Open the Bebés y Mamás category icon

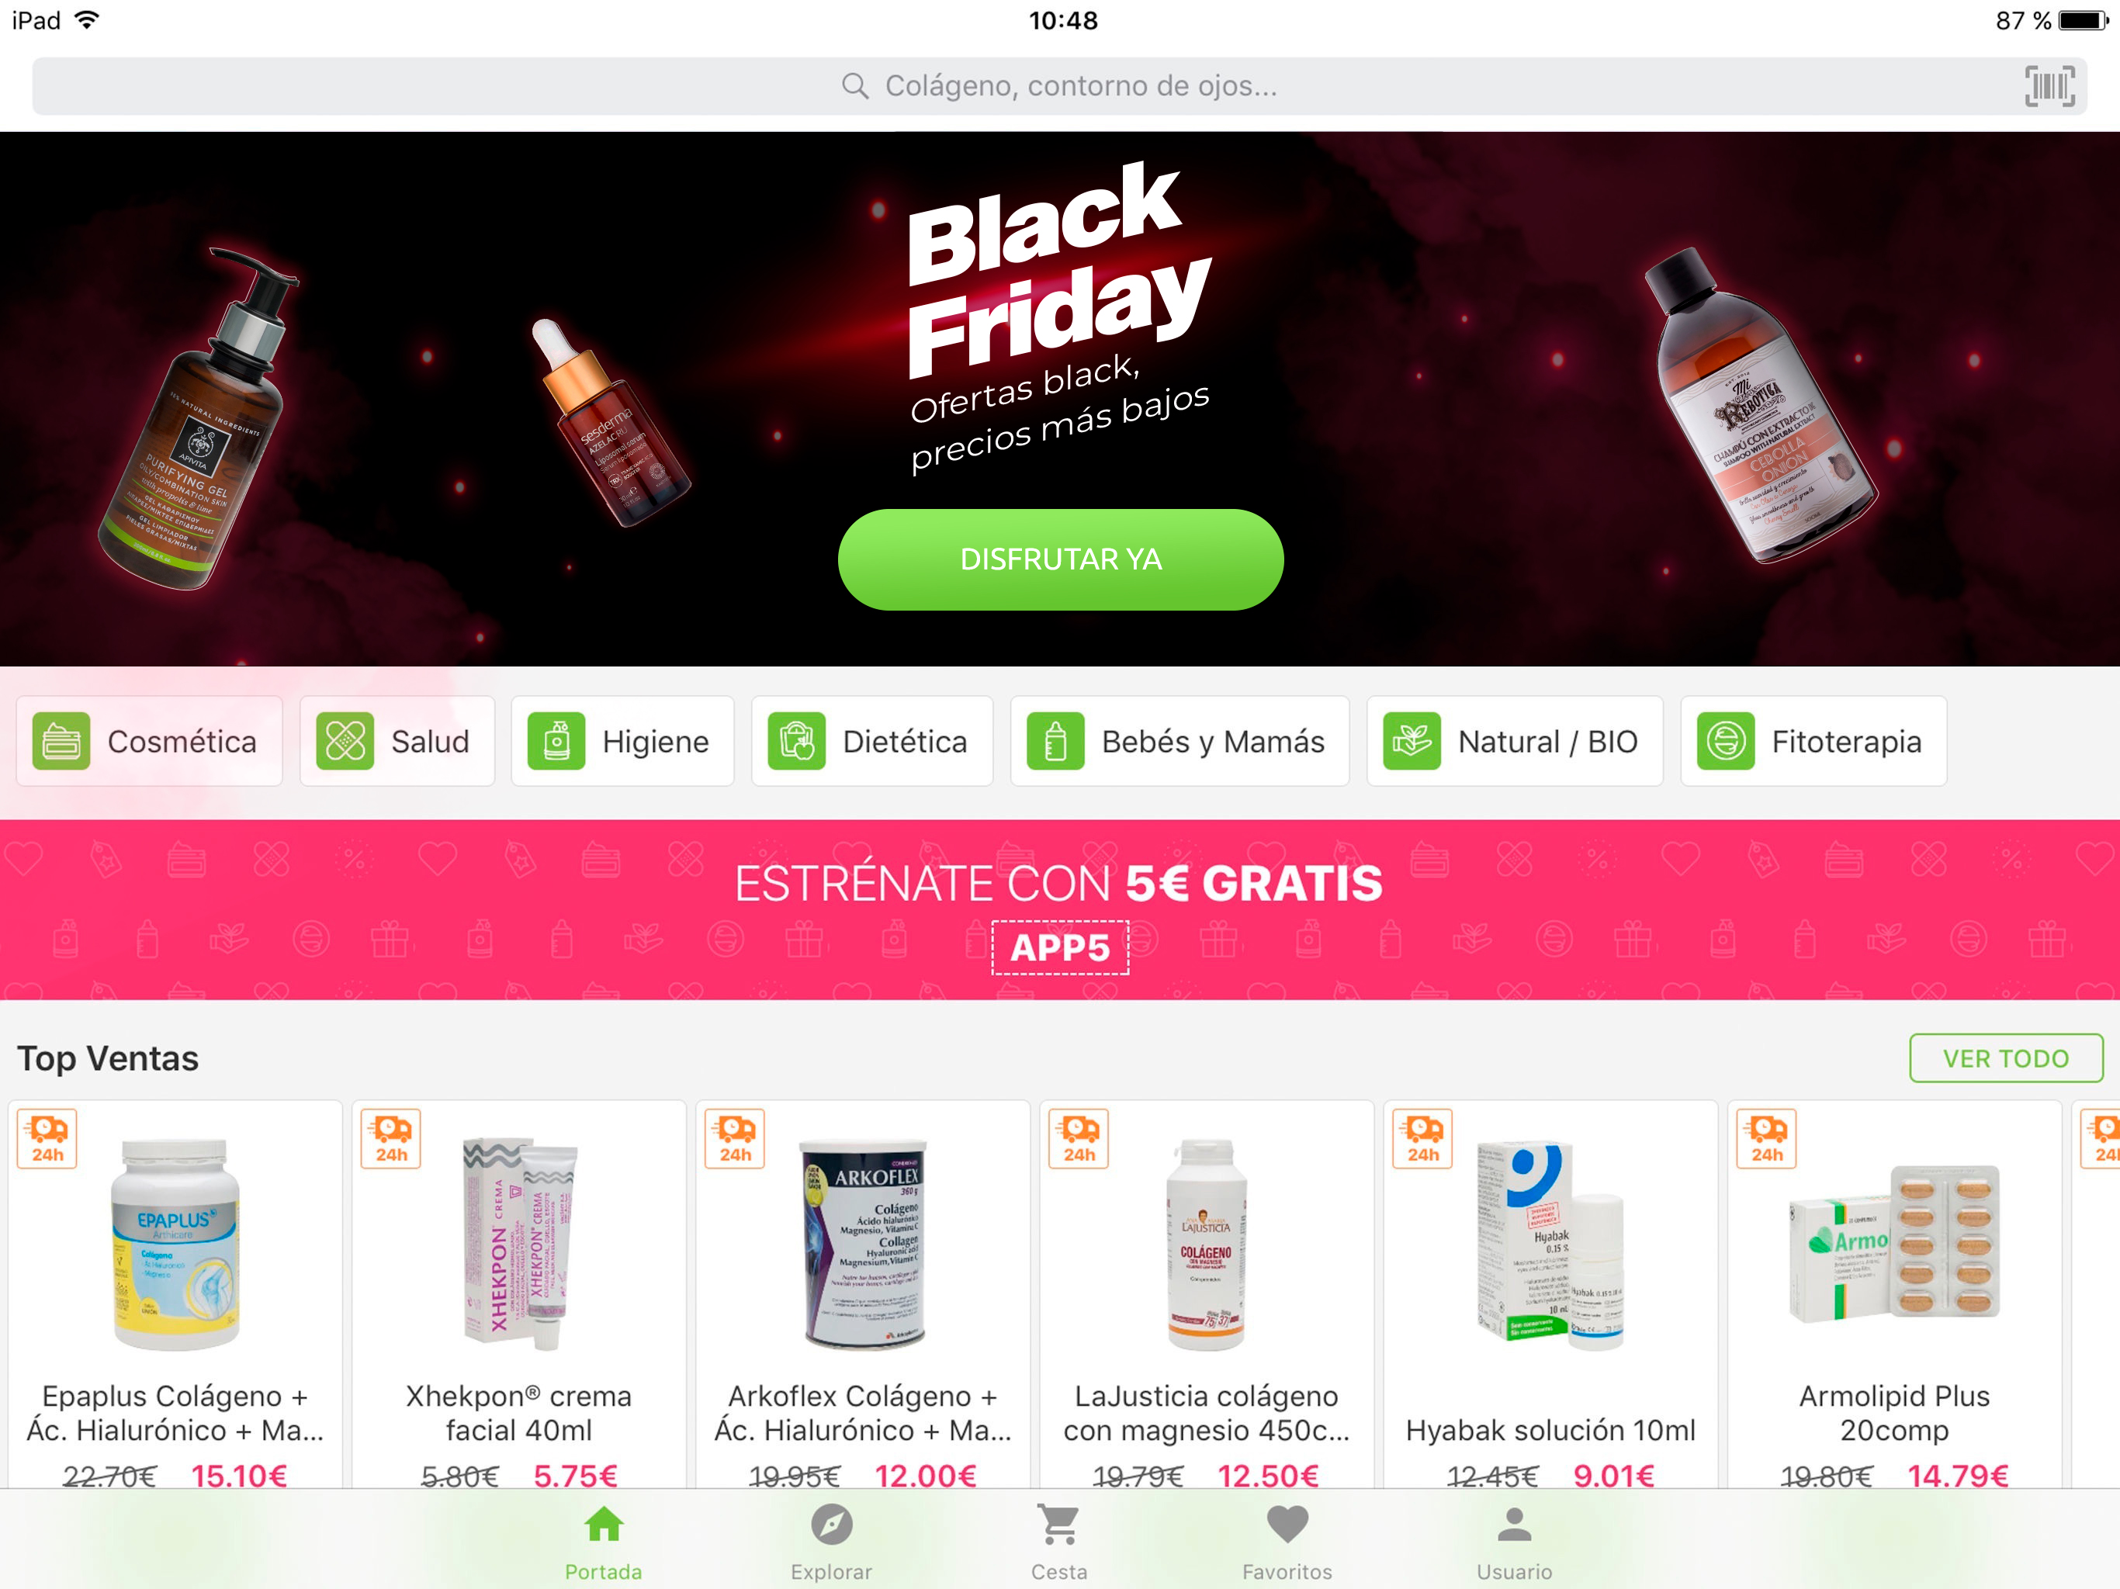pos(1055,741)
